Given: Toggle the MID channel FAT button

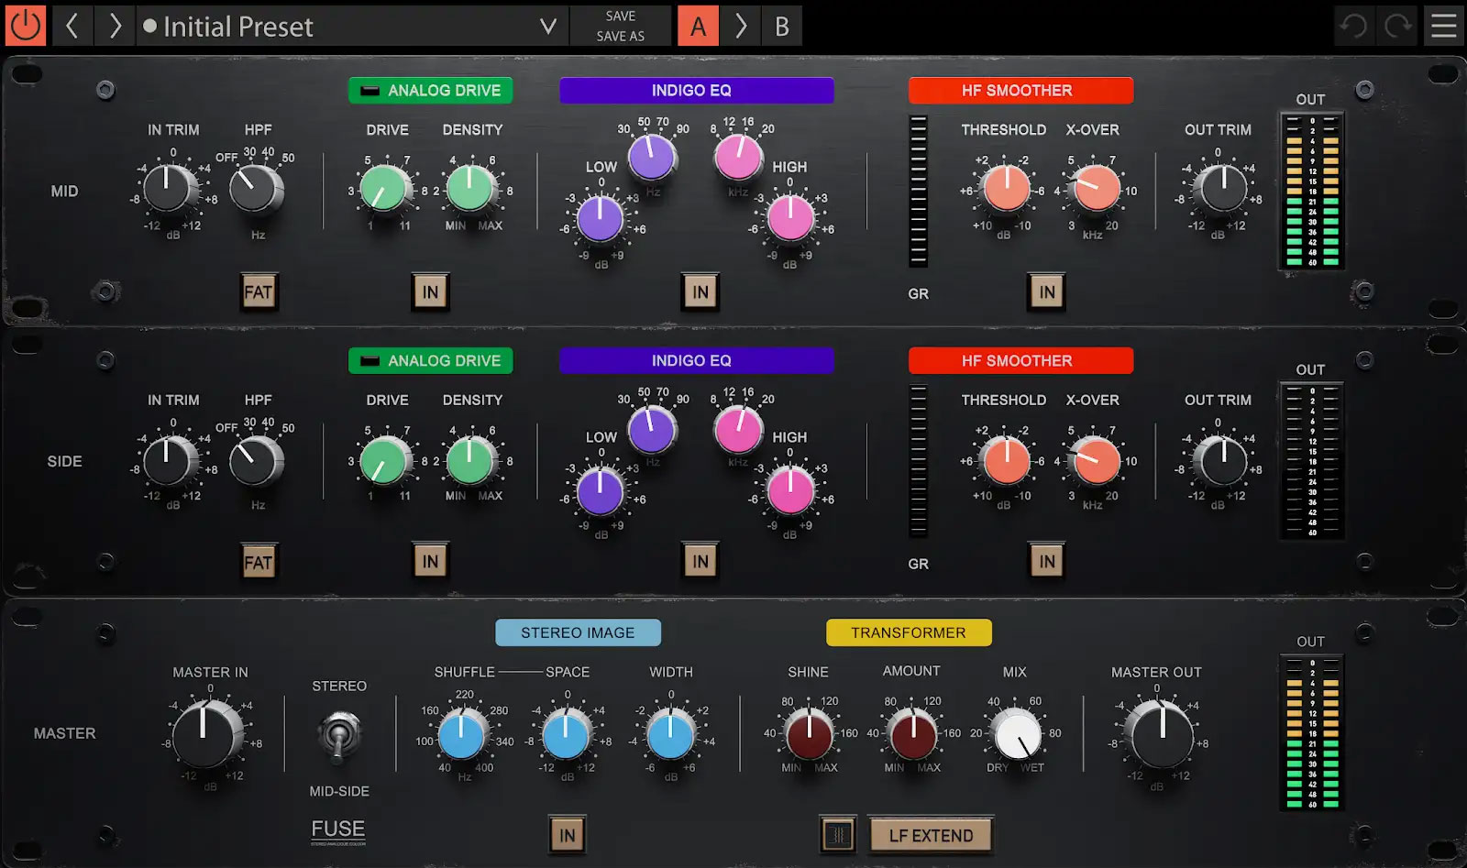Looking at the screenshot, I should click(259, 292).
